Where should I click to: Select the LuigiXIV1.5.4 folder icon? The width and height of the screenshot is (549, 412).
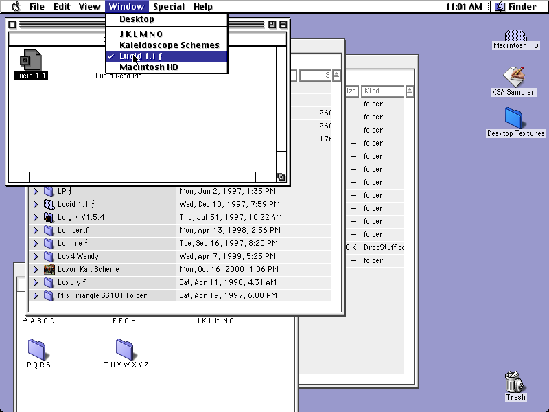point(49,217)
